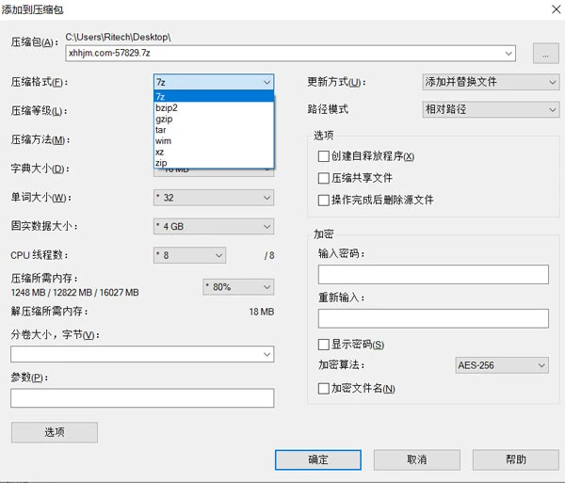This screenshot has height=483, width=565.
Task: Click the 分卷大小 combo box field
Action: [x=142, y=354]
